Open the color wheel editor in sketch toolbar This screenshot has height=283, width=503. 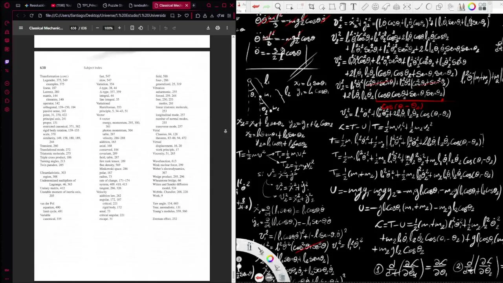pyautogui.click(x=472, y=7)
